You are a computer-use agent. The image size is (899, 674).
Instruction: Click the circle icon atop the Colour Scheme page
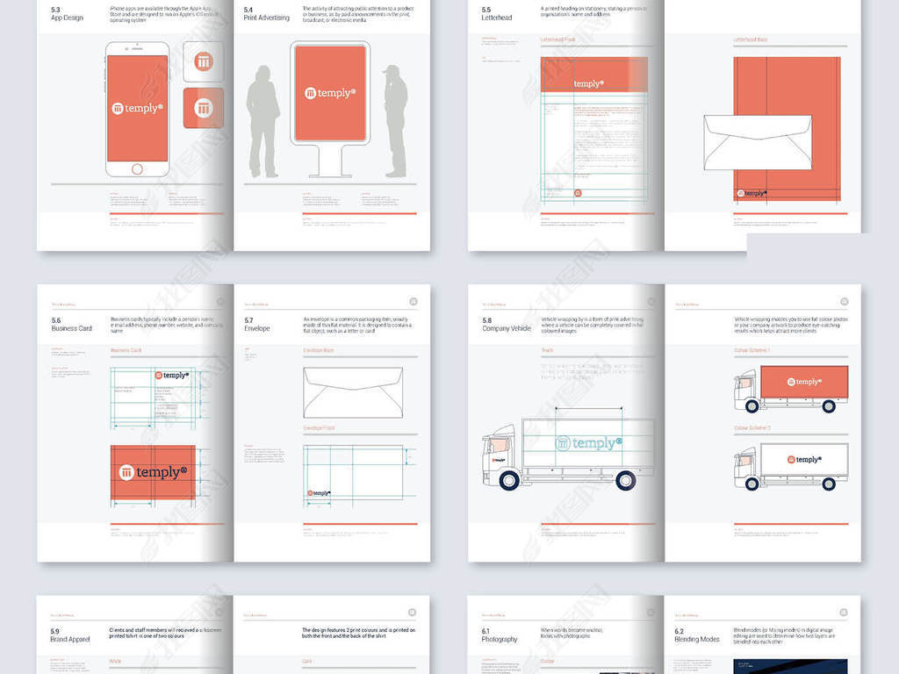(844, 301)
